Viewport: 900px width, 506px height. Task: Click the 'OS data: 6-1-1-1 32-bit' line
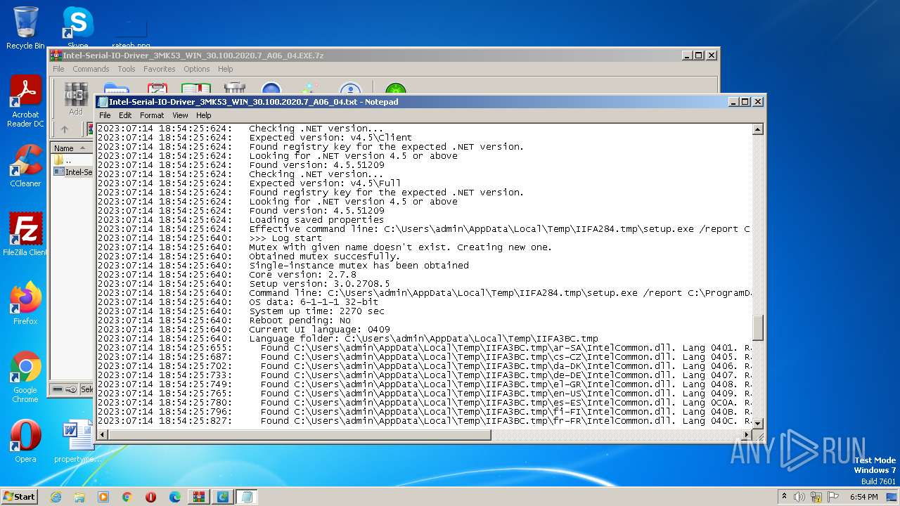(x=314, y=302)
